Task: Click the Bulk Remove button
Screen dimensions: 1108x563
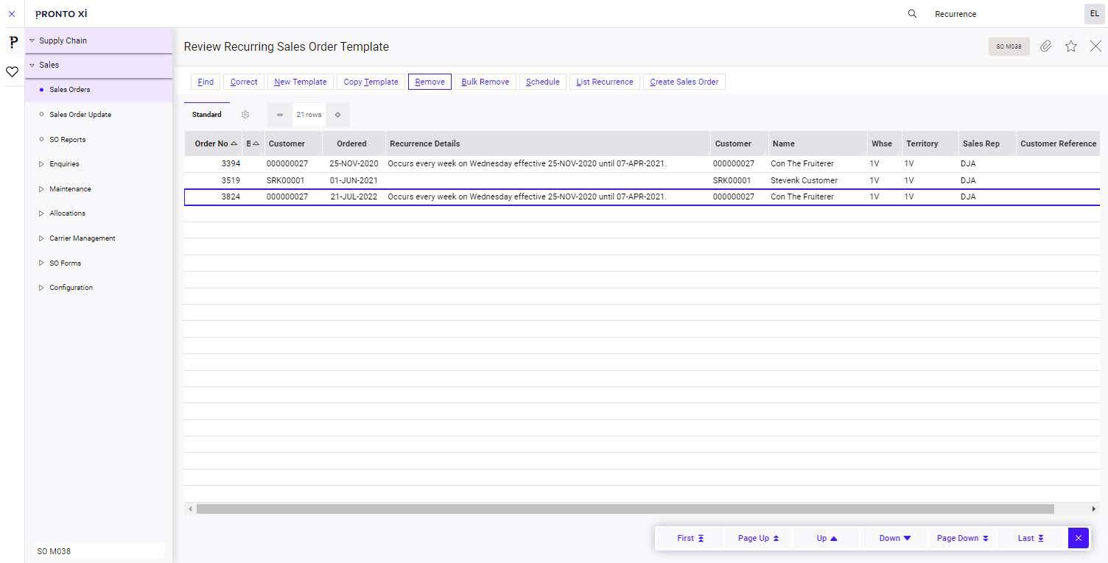Action: tap(485, 82)
